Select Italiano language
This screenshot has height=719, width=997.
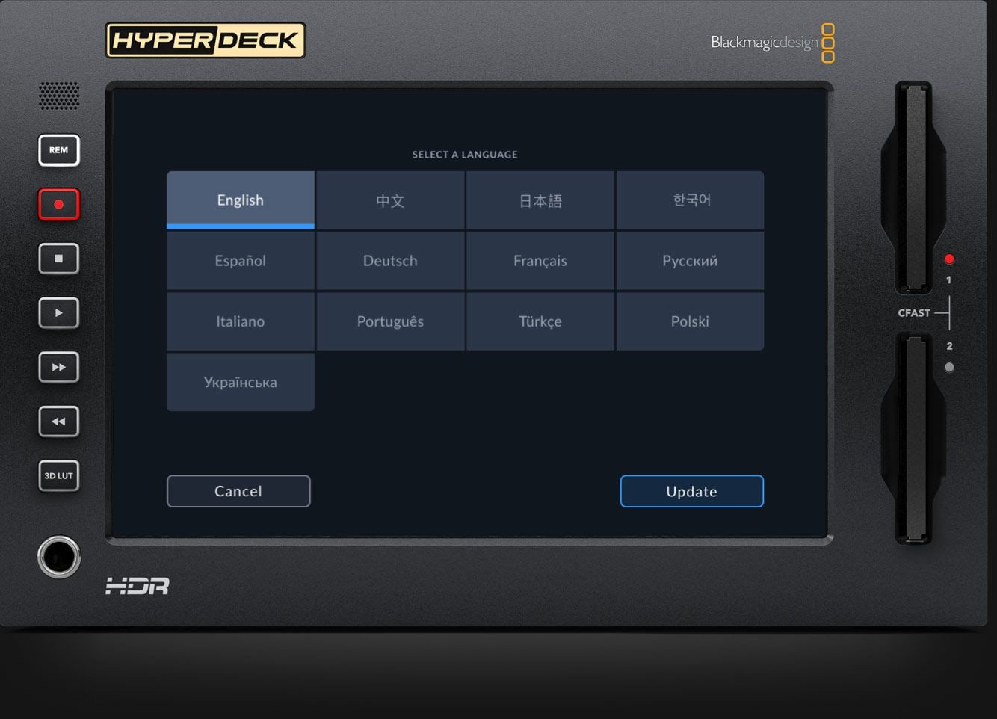[241, 321]
